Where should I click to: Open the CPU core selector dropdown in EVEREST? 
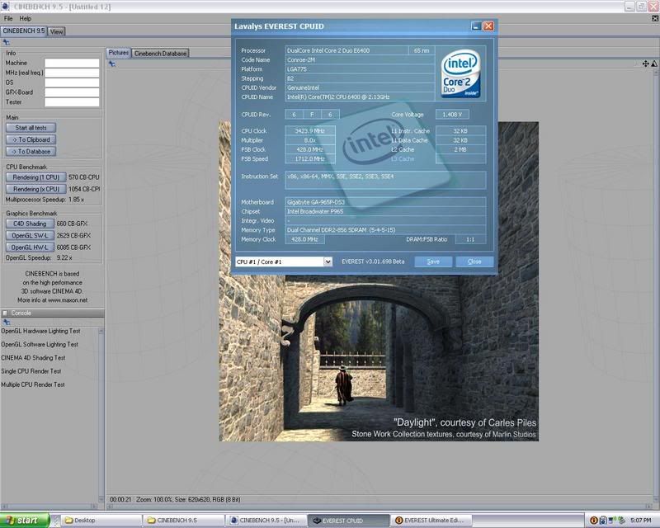[x=328, y=262]
